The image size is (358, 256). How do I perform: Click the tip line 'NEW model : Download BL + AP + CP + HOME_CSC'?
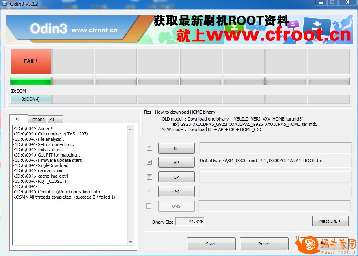212,129
